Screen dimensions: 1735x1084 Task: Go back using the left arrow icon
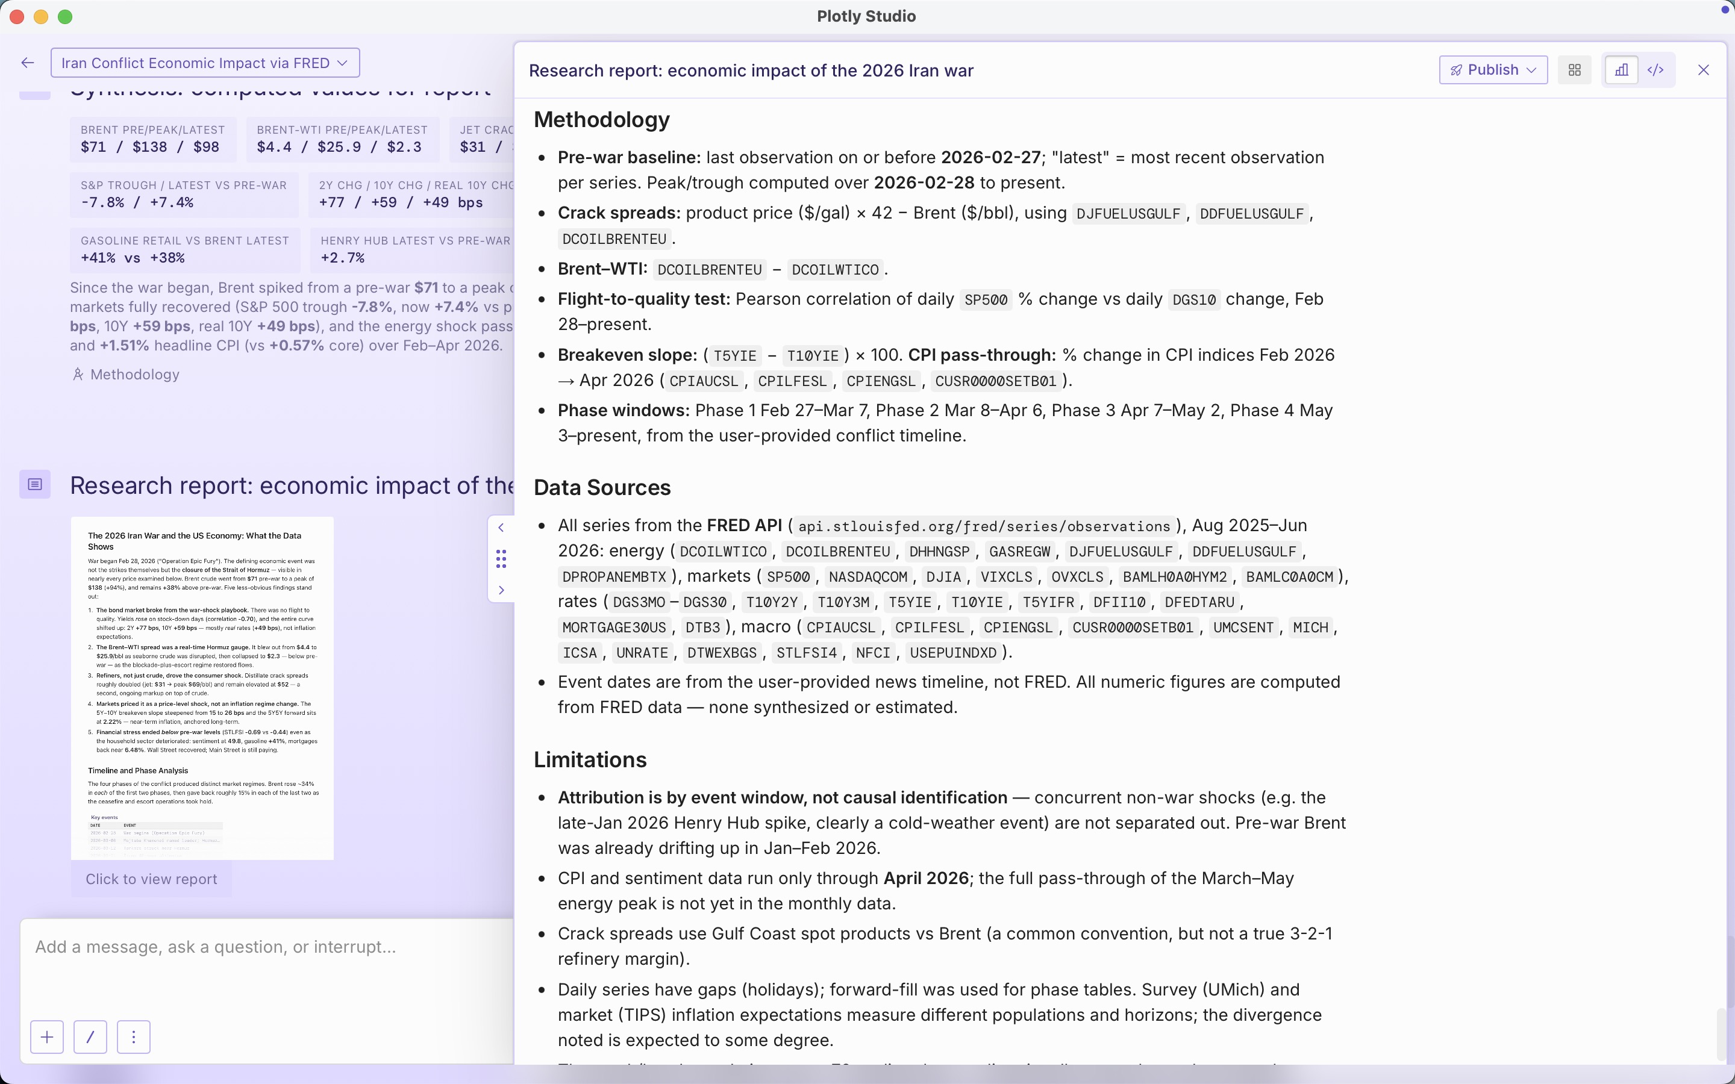pos(28,63)
